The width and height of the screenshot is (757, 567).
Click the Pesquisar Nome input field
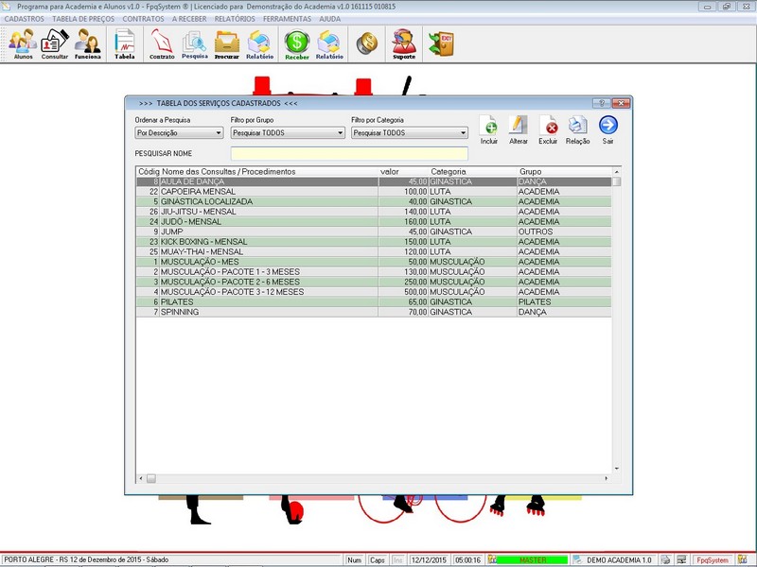click(x=349, y=153)
